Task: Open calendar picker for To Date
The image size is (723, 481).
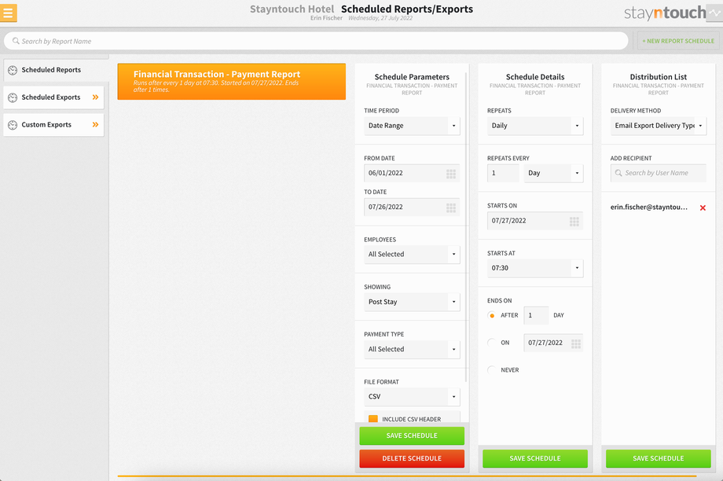Action: (x=451, y=207)
